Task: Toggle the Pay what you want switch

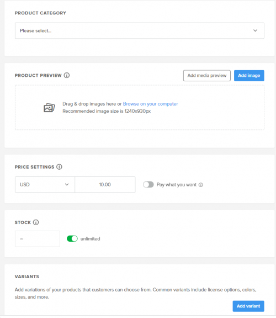Action: [x=148, y=185]
